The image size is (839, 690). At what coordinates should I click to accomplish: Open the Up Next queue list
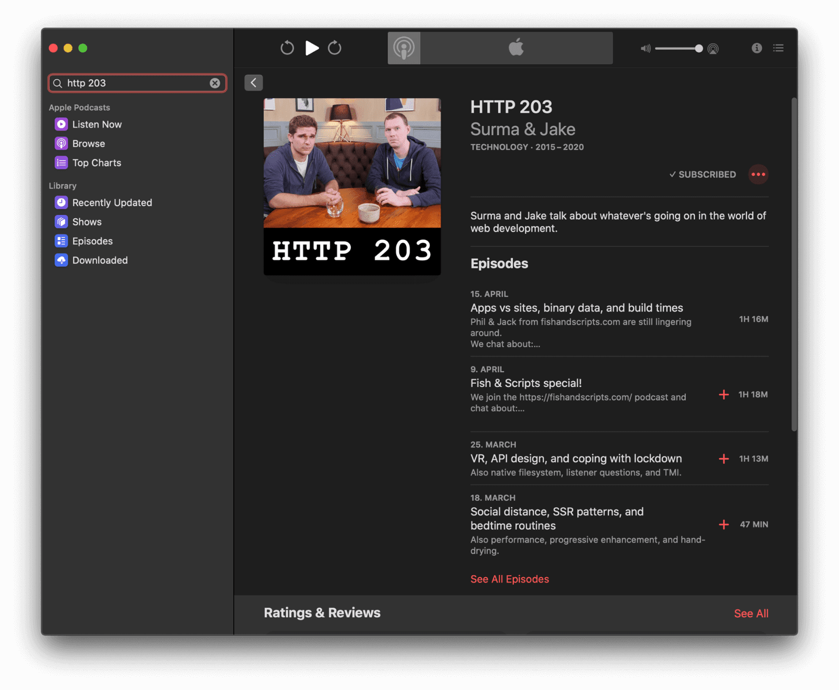(779, 48)
